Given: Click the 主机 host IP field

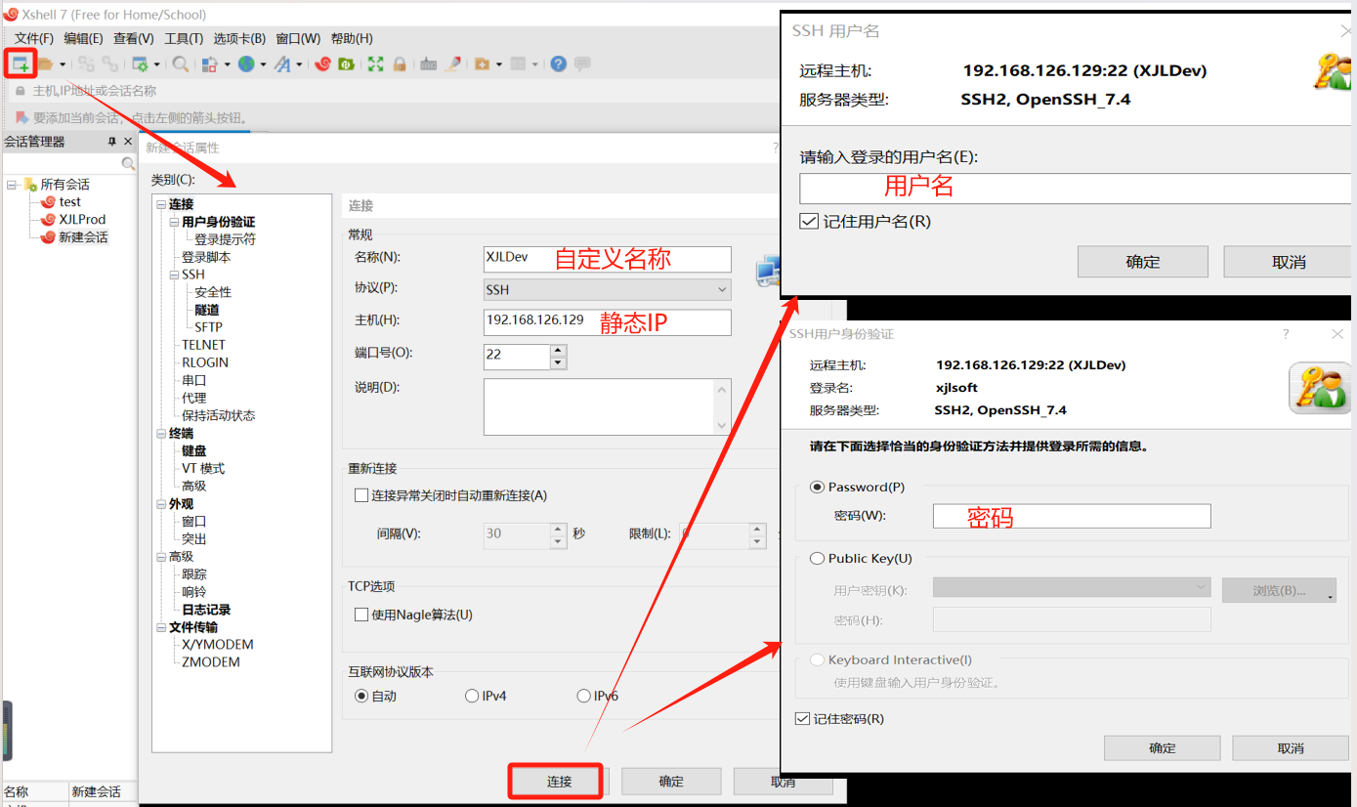Looking at the screenshot, I should pos(608,321).
